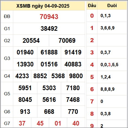Viewport: 128px width, 128px height.
Task: Click G4 number 9800
Action: (x=76, y=76)
